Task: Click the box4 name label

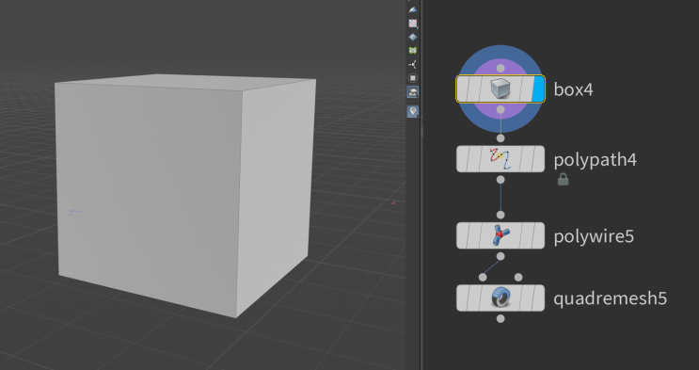Action: coord(573,89)
